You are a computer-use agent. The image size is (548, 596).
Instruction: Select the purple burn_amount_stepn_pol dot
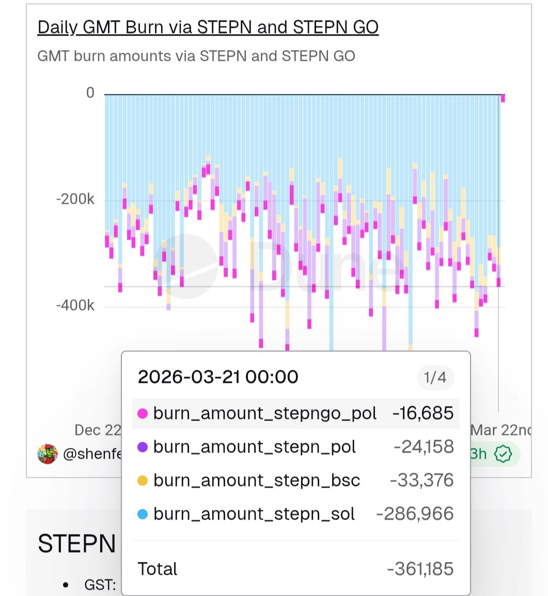[143, 447]
